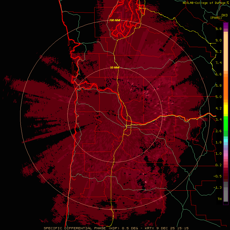230x230 pixels.
Task: Click the bright green segment of the color bar
Action: pos(226,123)
